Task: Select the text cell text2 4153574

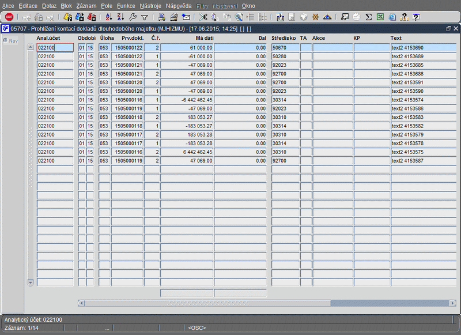Action: (424, 100)
